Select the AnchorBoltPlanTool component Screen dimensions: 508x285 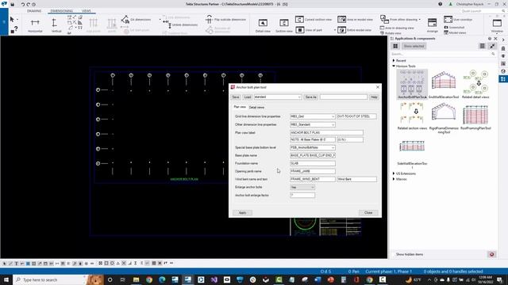pyautogui.click(x=412, y=84)
